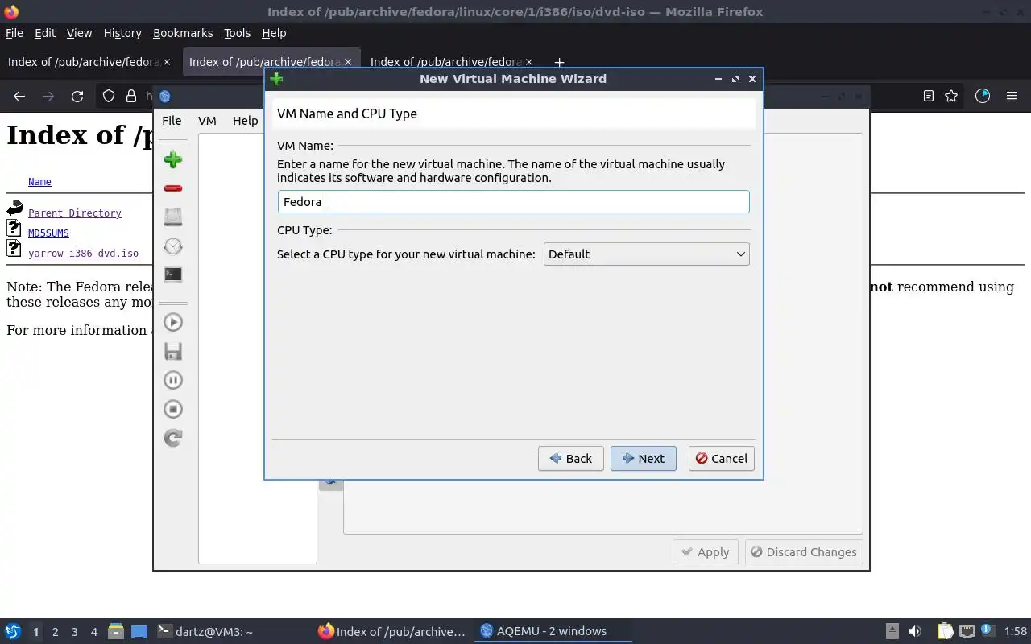Viewport: 1031px width, 644px height.
Task: Click floppy Save VM state icon in AQEMU
Action: click(172, 351)
